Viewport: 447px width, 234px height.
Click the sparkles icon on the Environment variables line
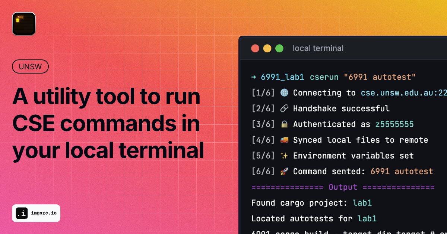click(x=284, y=155)
